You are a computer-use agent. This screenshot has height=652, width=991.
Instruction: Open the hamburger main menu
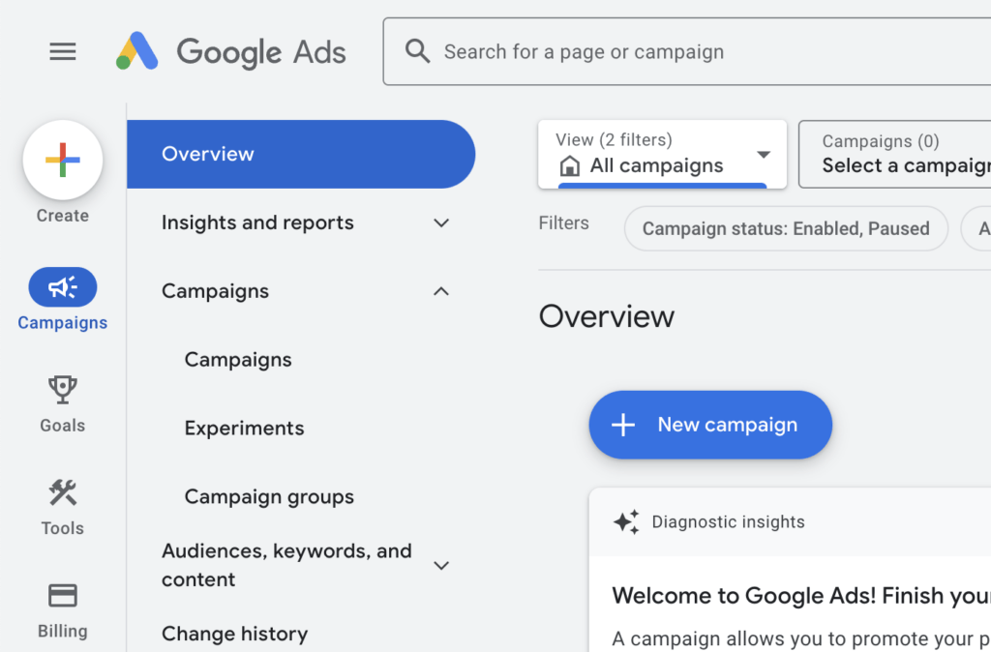coord(63,51)
